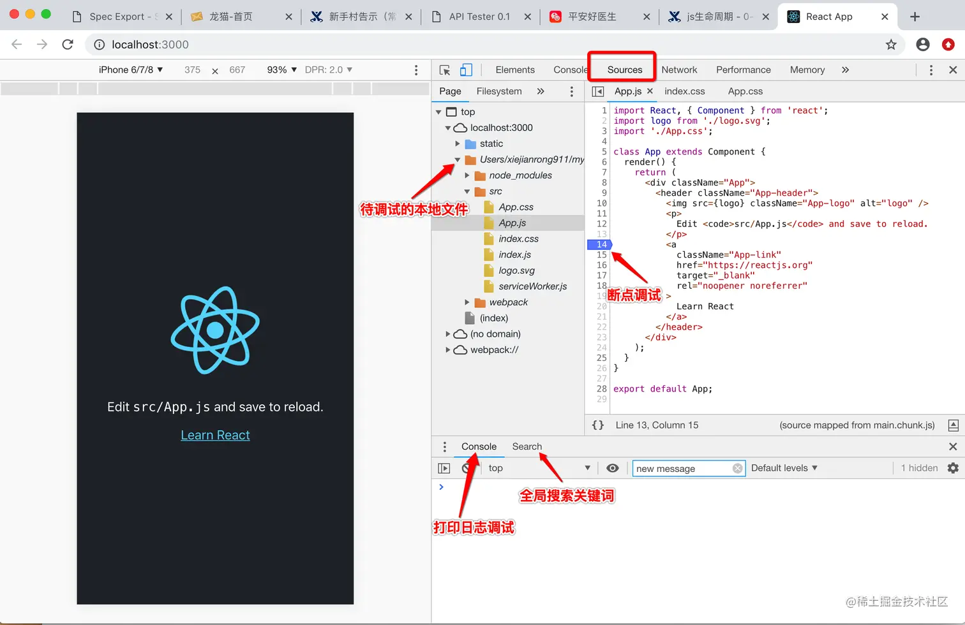This screenshot has height=625, width=965.
Task: Clear the 'new message' filter text
Action: [x=737, y=468]
